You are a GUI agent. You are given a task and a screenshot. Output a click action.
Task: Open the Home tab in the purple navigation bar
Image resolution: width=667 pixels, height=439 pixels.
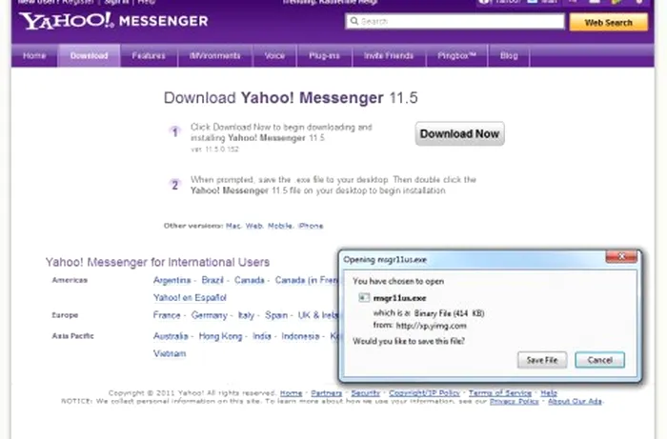(34, 55)
